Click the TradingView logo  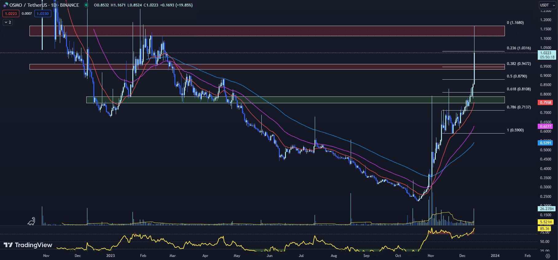28,245
